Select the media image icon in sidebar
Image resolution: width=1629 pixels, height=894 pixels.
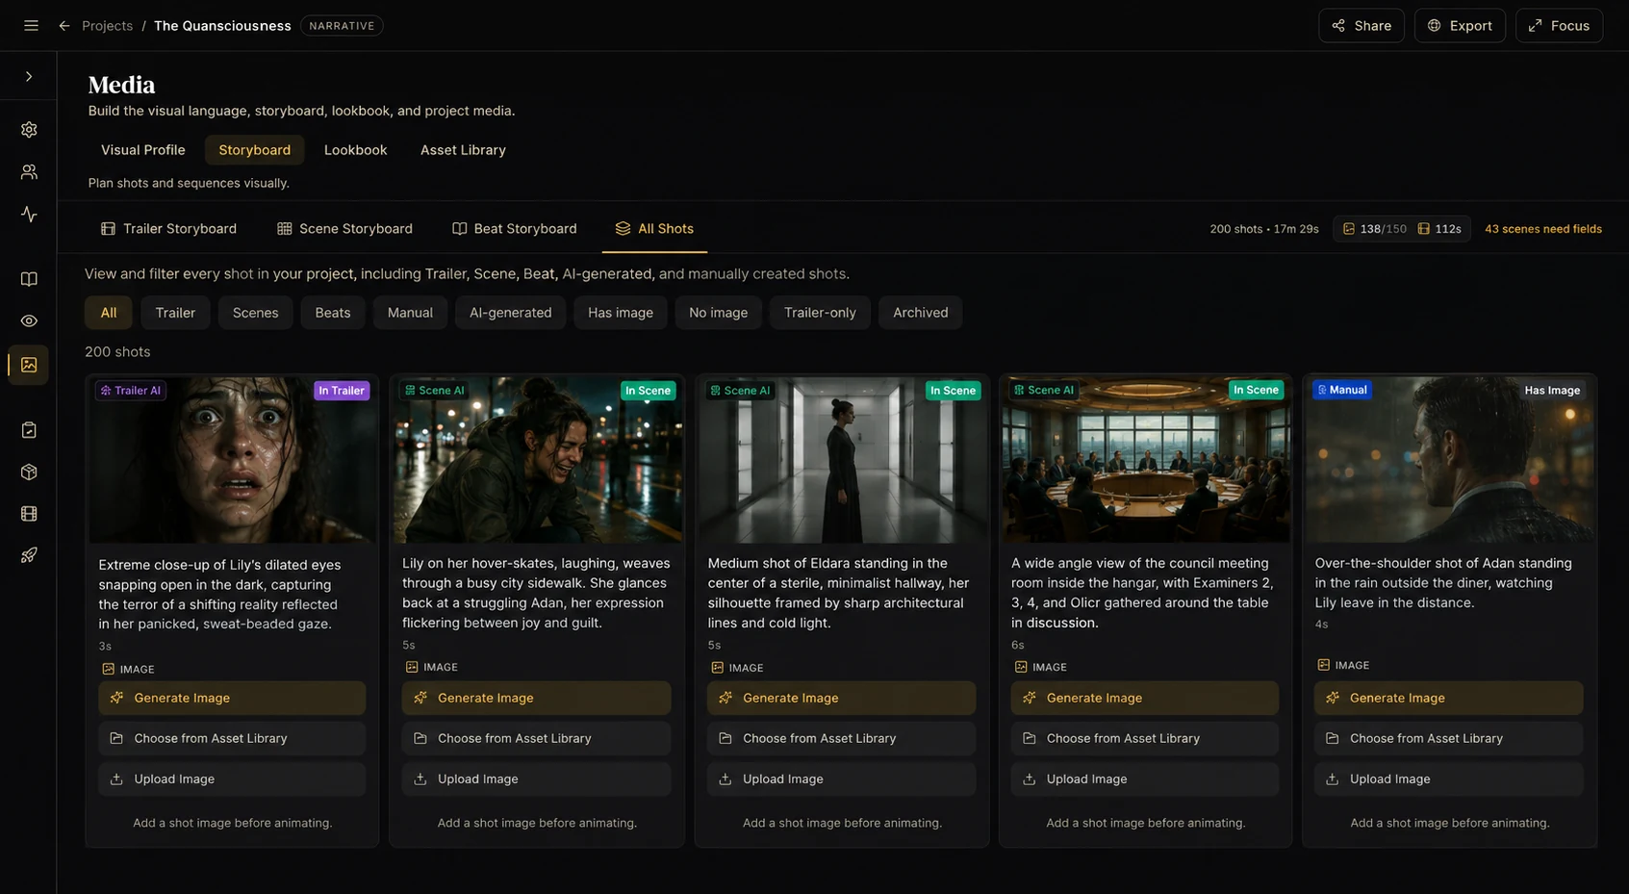(x=29, y=365)
